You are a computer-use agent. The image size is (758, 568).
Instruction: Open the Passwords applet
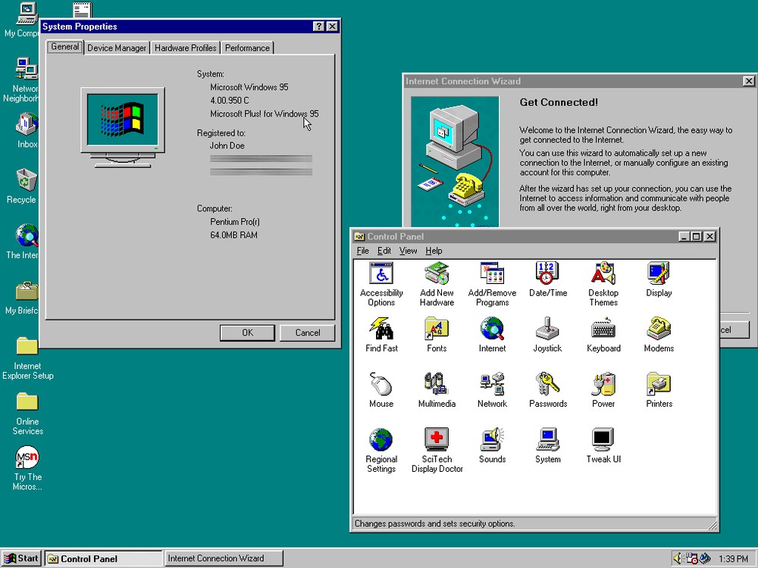[547, 388]
